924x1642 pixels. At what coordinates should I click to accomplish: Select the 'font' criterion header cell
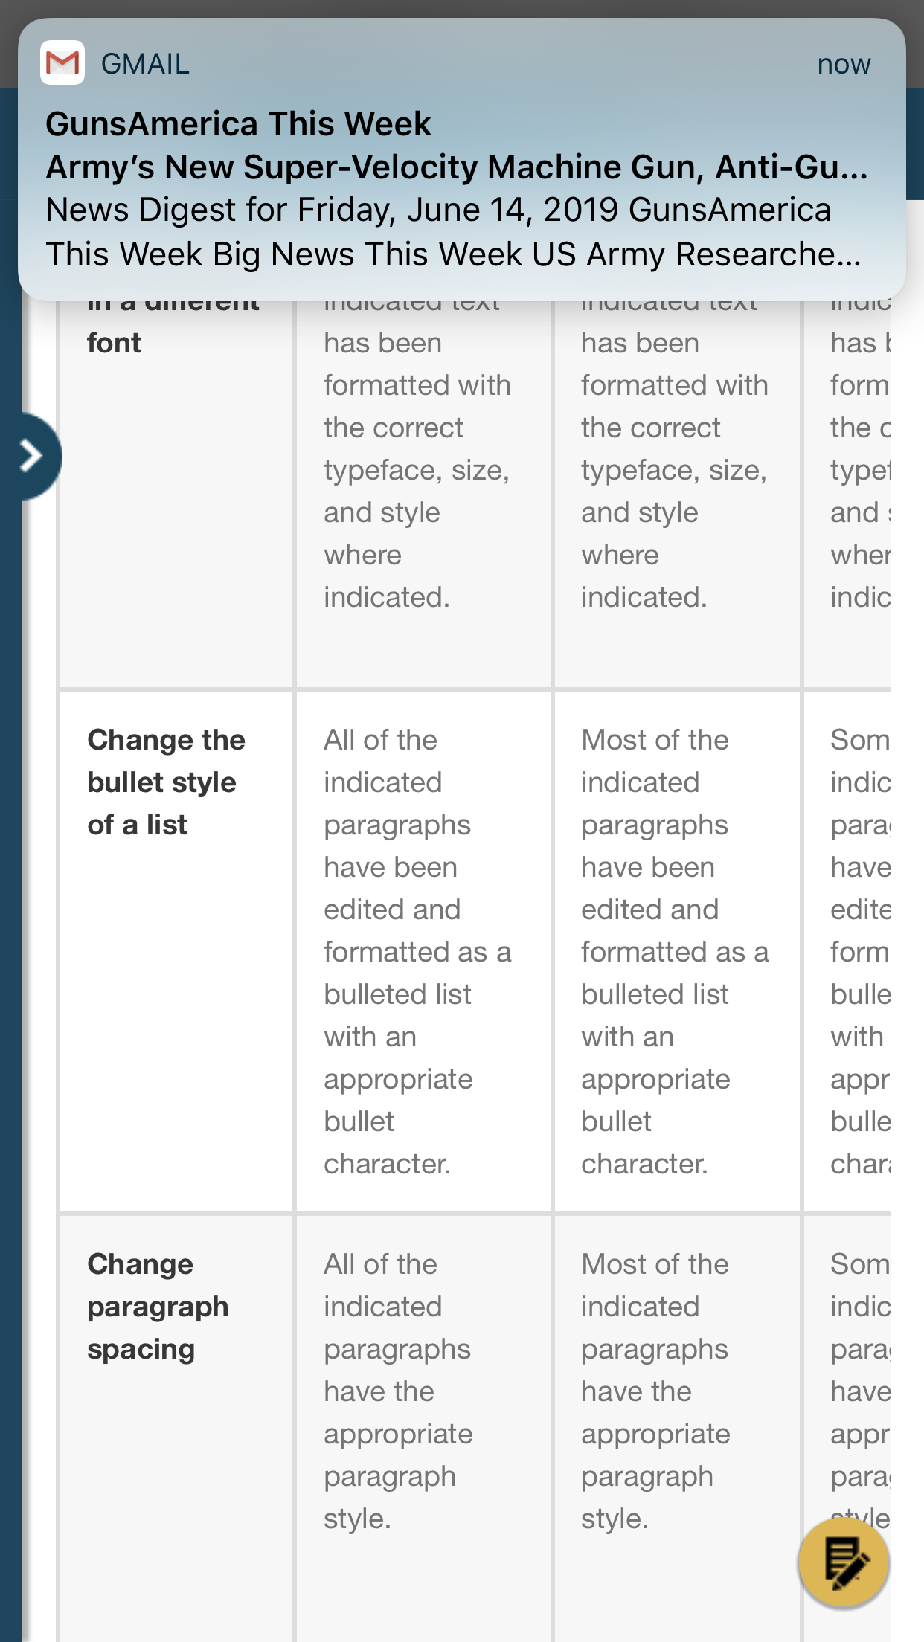tap(176, 491)
